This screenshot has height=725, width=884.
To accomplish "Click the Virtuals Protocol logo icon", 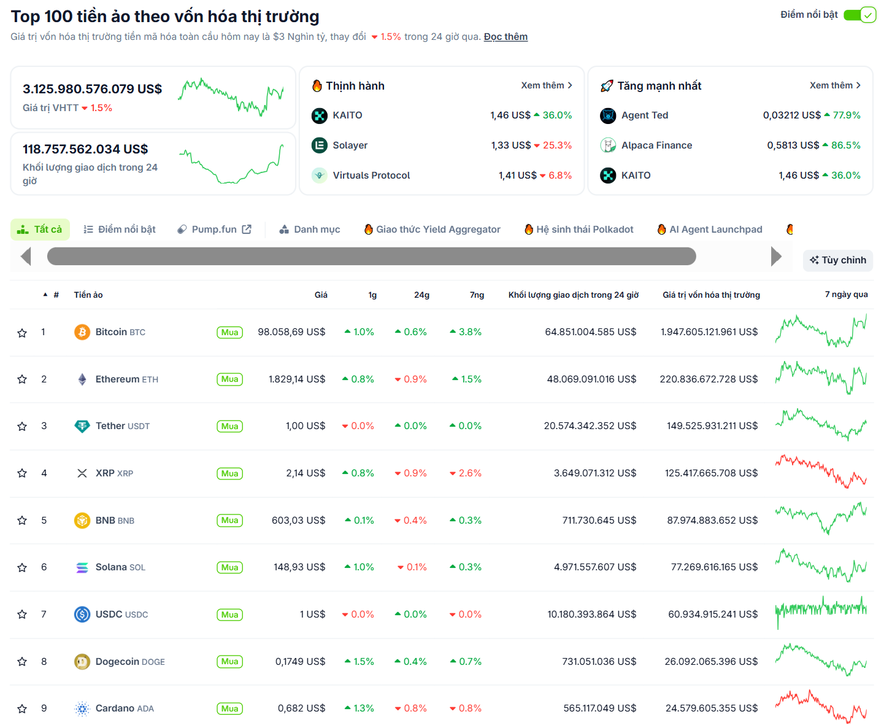I will [x=320, y=176].
